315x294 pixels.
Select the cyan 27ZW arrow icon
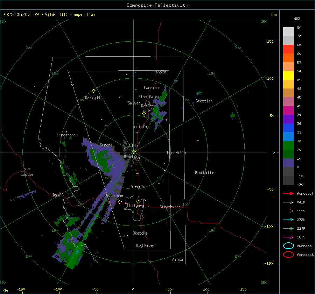tap(288, 220)
